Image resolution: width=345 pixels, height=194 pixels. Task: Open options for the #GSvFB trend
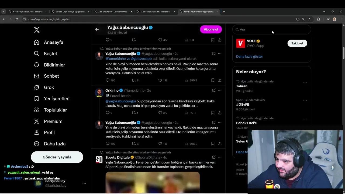pyautogui.click(x=305, y=101)
